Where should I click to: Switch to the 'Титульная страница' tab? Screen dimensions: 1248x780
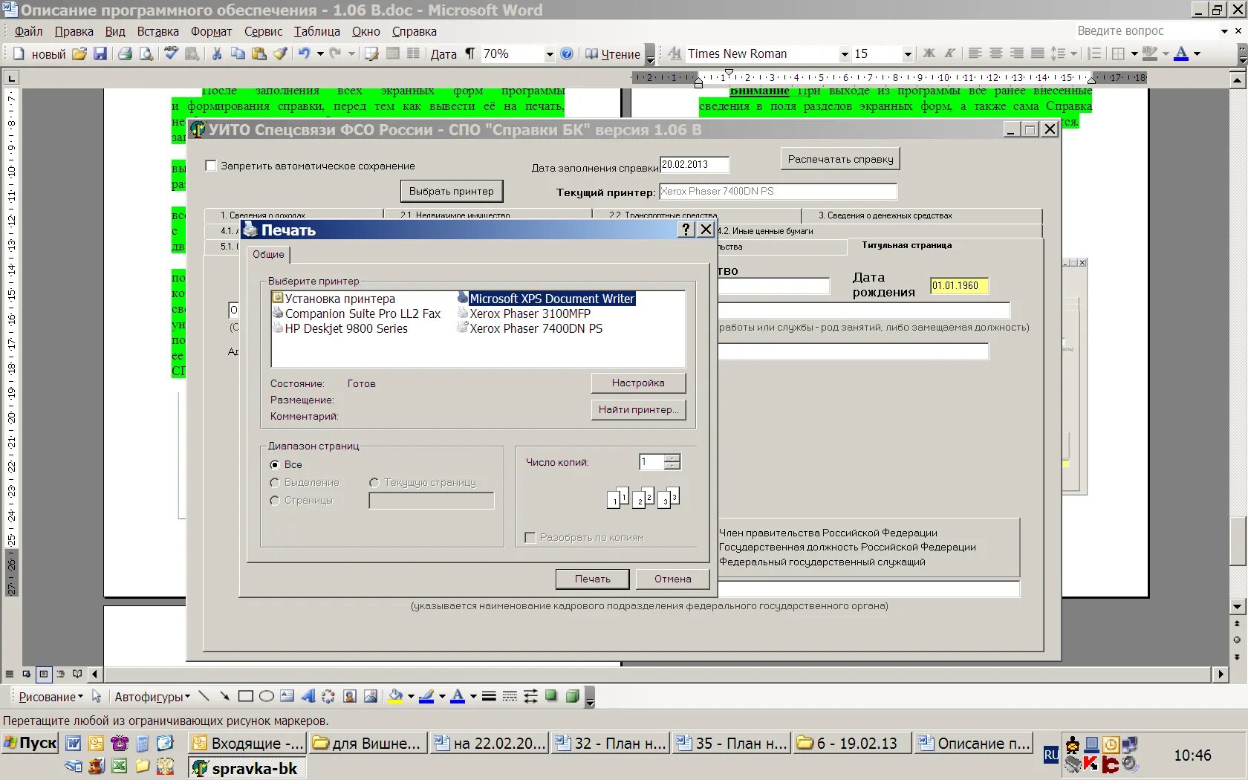(x=907, y=245)
